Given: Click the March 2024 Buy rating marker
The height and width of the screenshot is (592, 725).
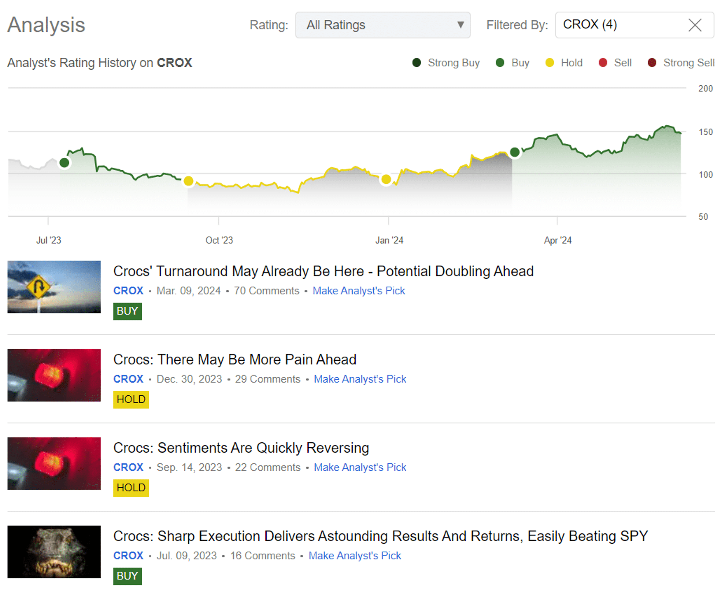Looking at the screenshot, I should point(515,152).
